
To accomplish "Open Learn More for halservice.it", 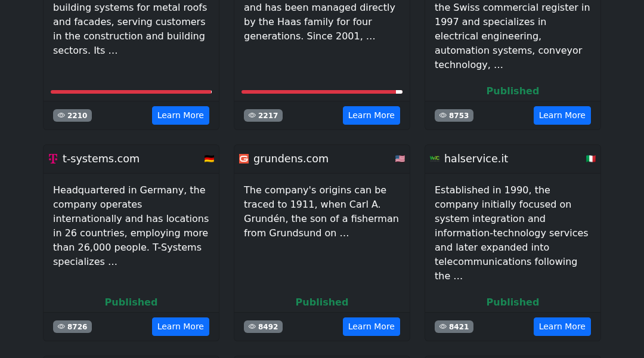I will click(562, 327).
